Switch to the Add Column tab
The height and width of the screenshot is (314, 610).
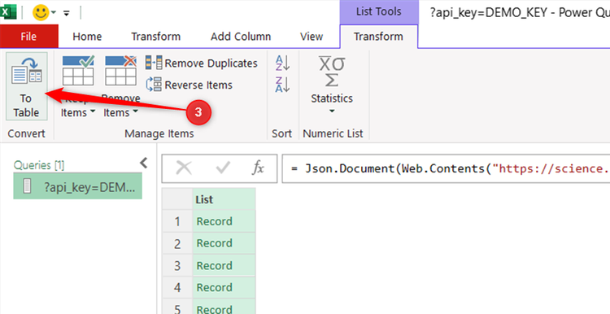tap(241, 37)
